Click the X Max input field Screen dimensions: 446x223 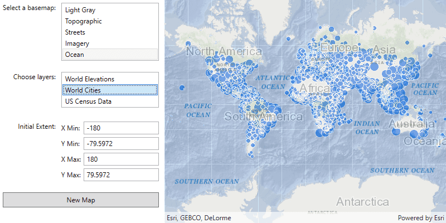tap(121, 159)
